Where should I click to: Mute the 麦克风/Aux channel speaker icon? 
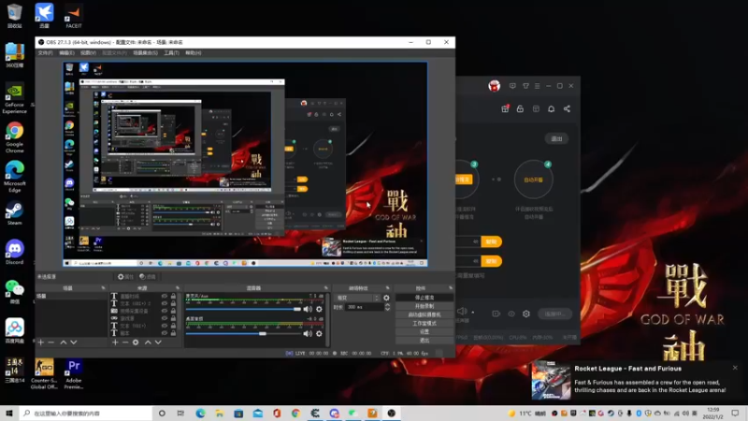coord(308,310)
